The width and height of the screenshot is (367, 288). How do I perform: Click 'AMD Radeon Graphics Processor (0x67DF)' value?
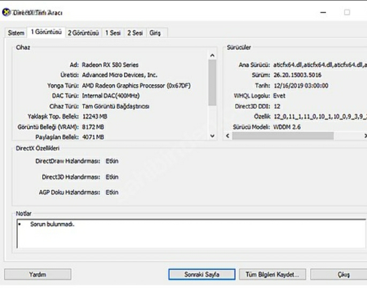coord(136,86)
